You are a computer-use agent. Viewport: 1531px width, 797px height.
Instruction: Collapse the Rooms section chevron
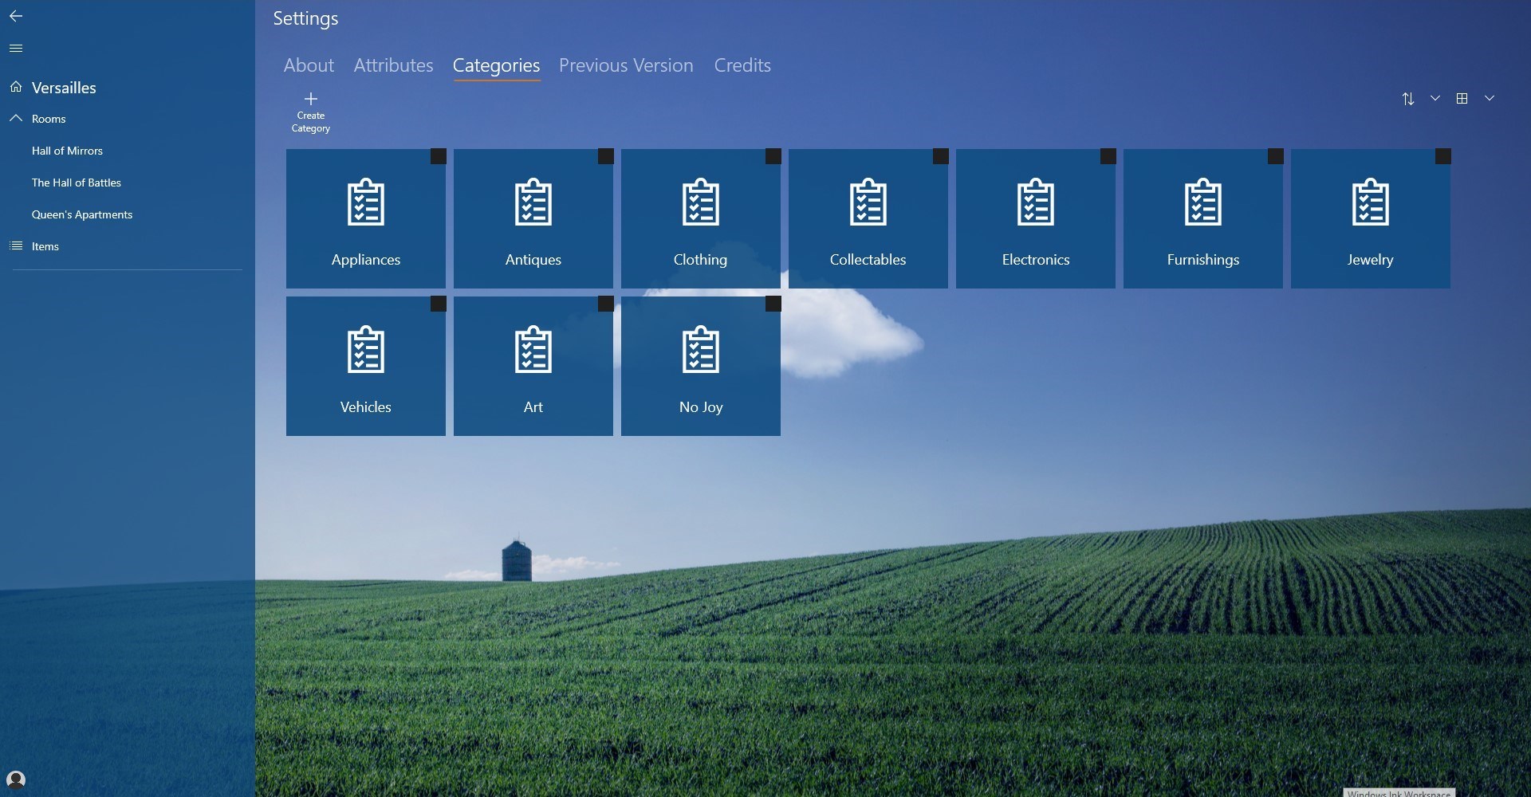(x=16, y=118)
